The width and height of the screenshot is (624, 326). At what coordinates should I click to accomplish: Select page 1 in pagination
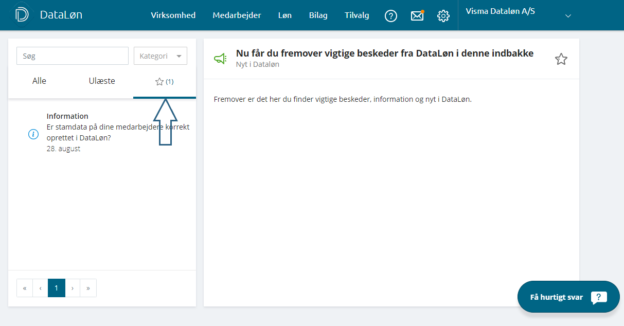coord(57,288)
